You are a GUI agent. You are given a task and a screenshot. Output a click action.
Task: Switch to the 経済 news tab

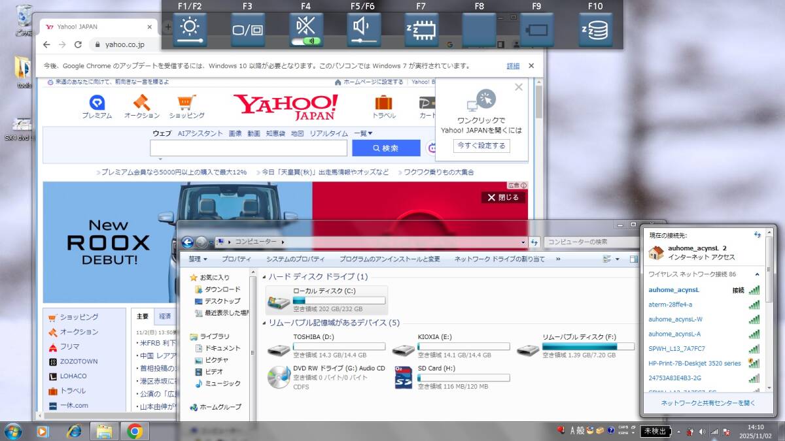coord(165,316)
